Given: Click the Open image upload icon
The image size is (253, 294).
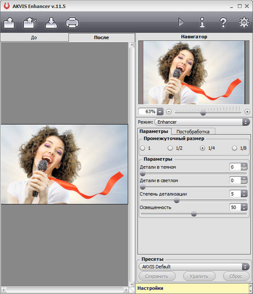Looking at the screenshot, I should coord(9,23).
